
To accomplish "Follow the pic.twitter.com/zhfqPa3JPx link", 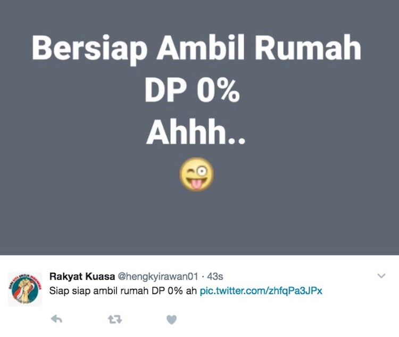I will click(x=261, y=291).
